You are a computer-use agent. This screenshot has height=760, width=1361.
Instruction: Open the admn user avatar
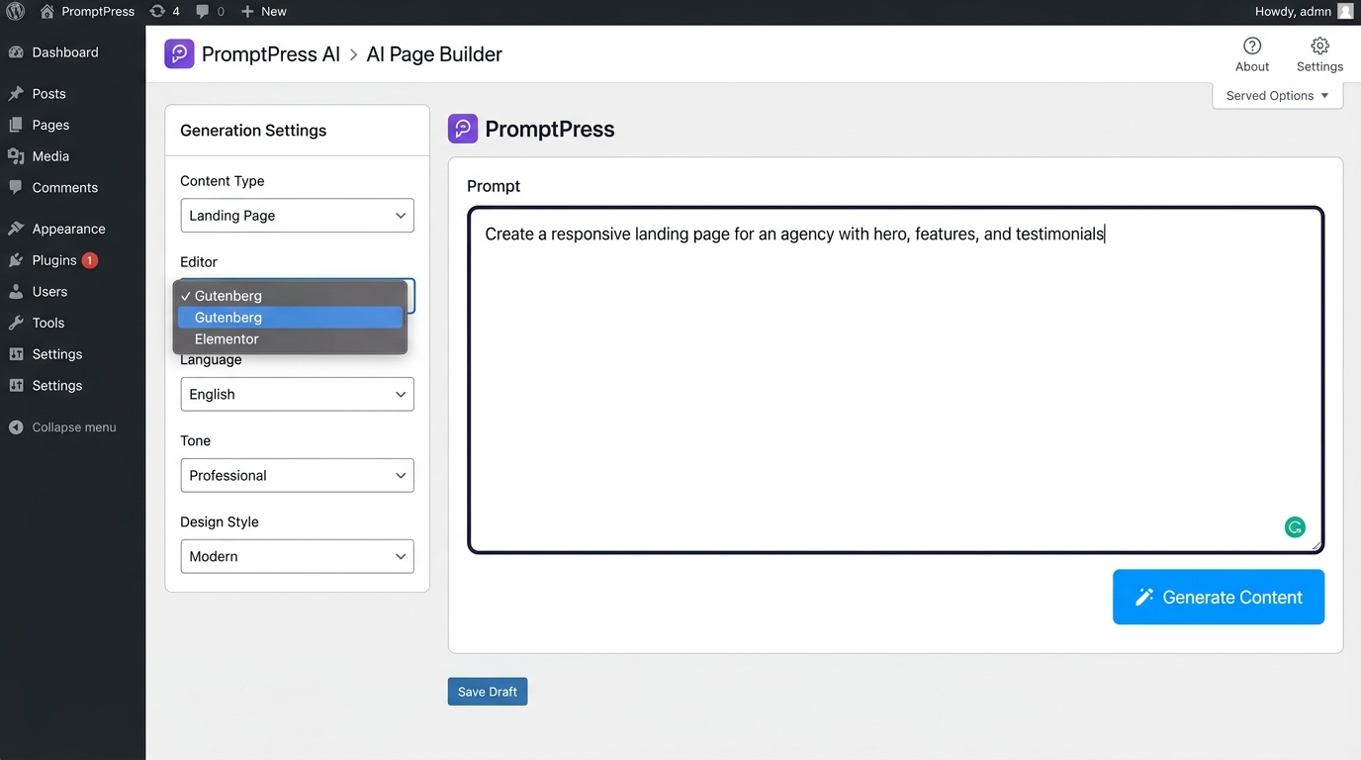click(1345, 12)
